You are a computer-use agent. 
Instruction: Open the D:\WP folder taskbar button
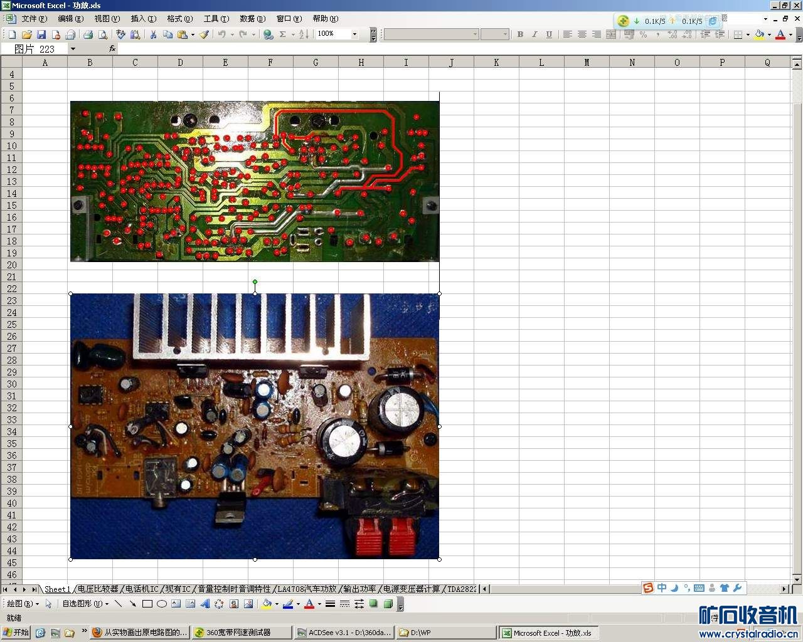point(446,633)
